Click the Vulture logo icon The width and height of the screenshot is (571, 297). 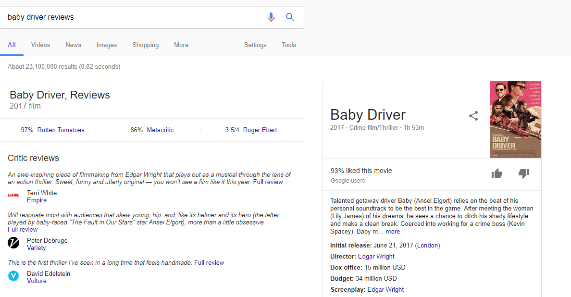pos(13,276)
